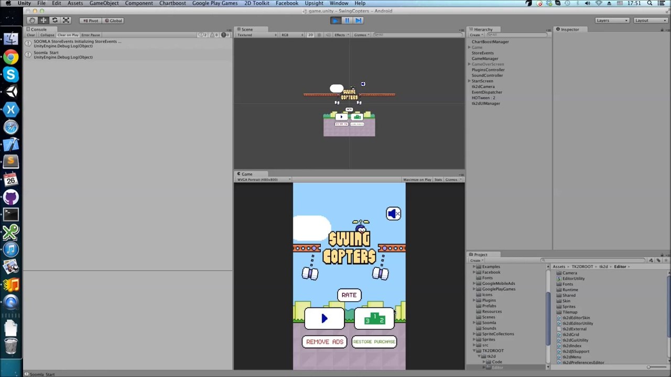
Task: Expand the GameOverScreen object in Hierarchy
Action: 469,64
